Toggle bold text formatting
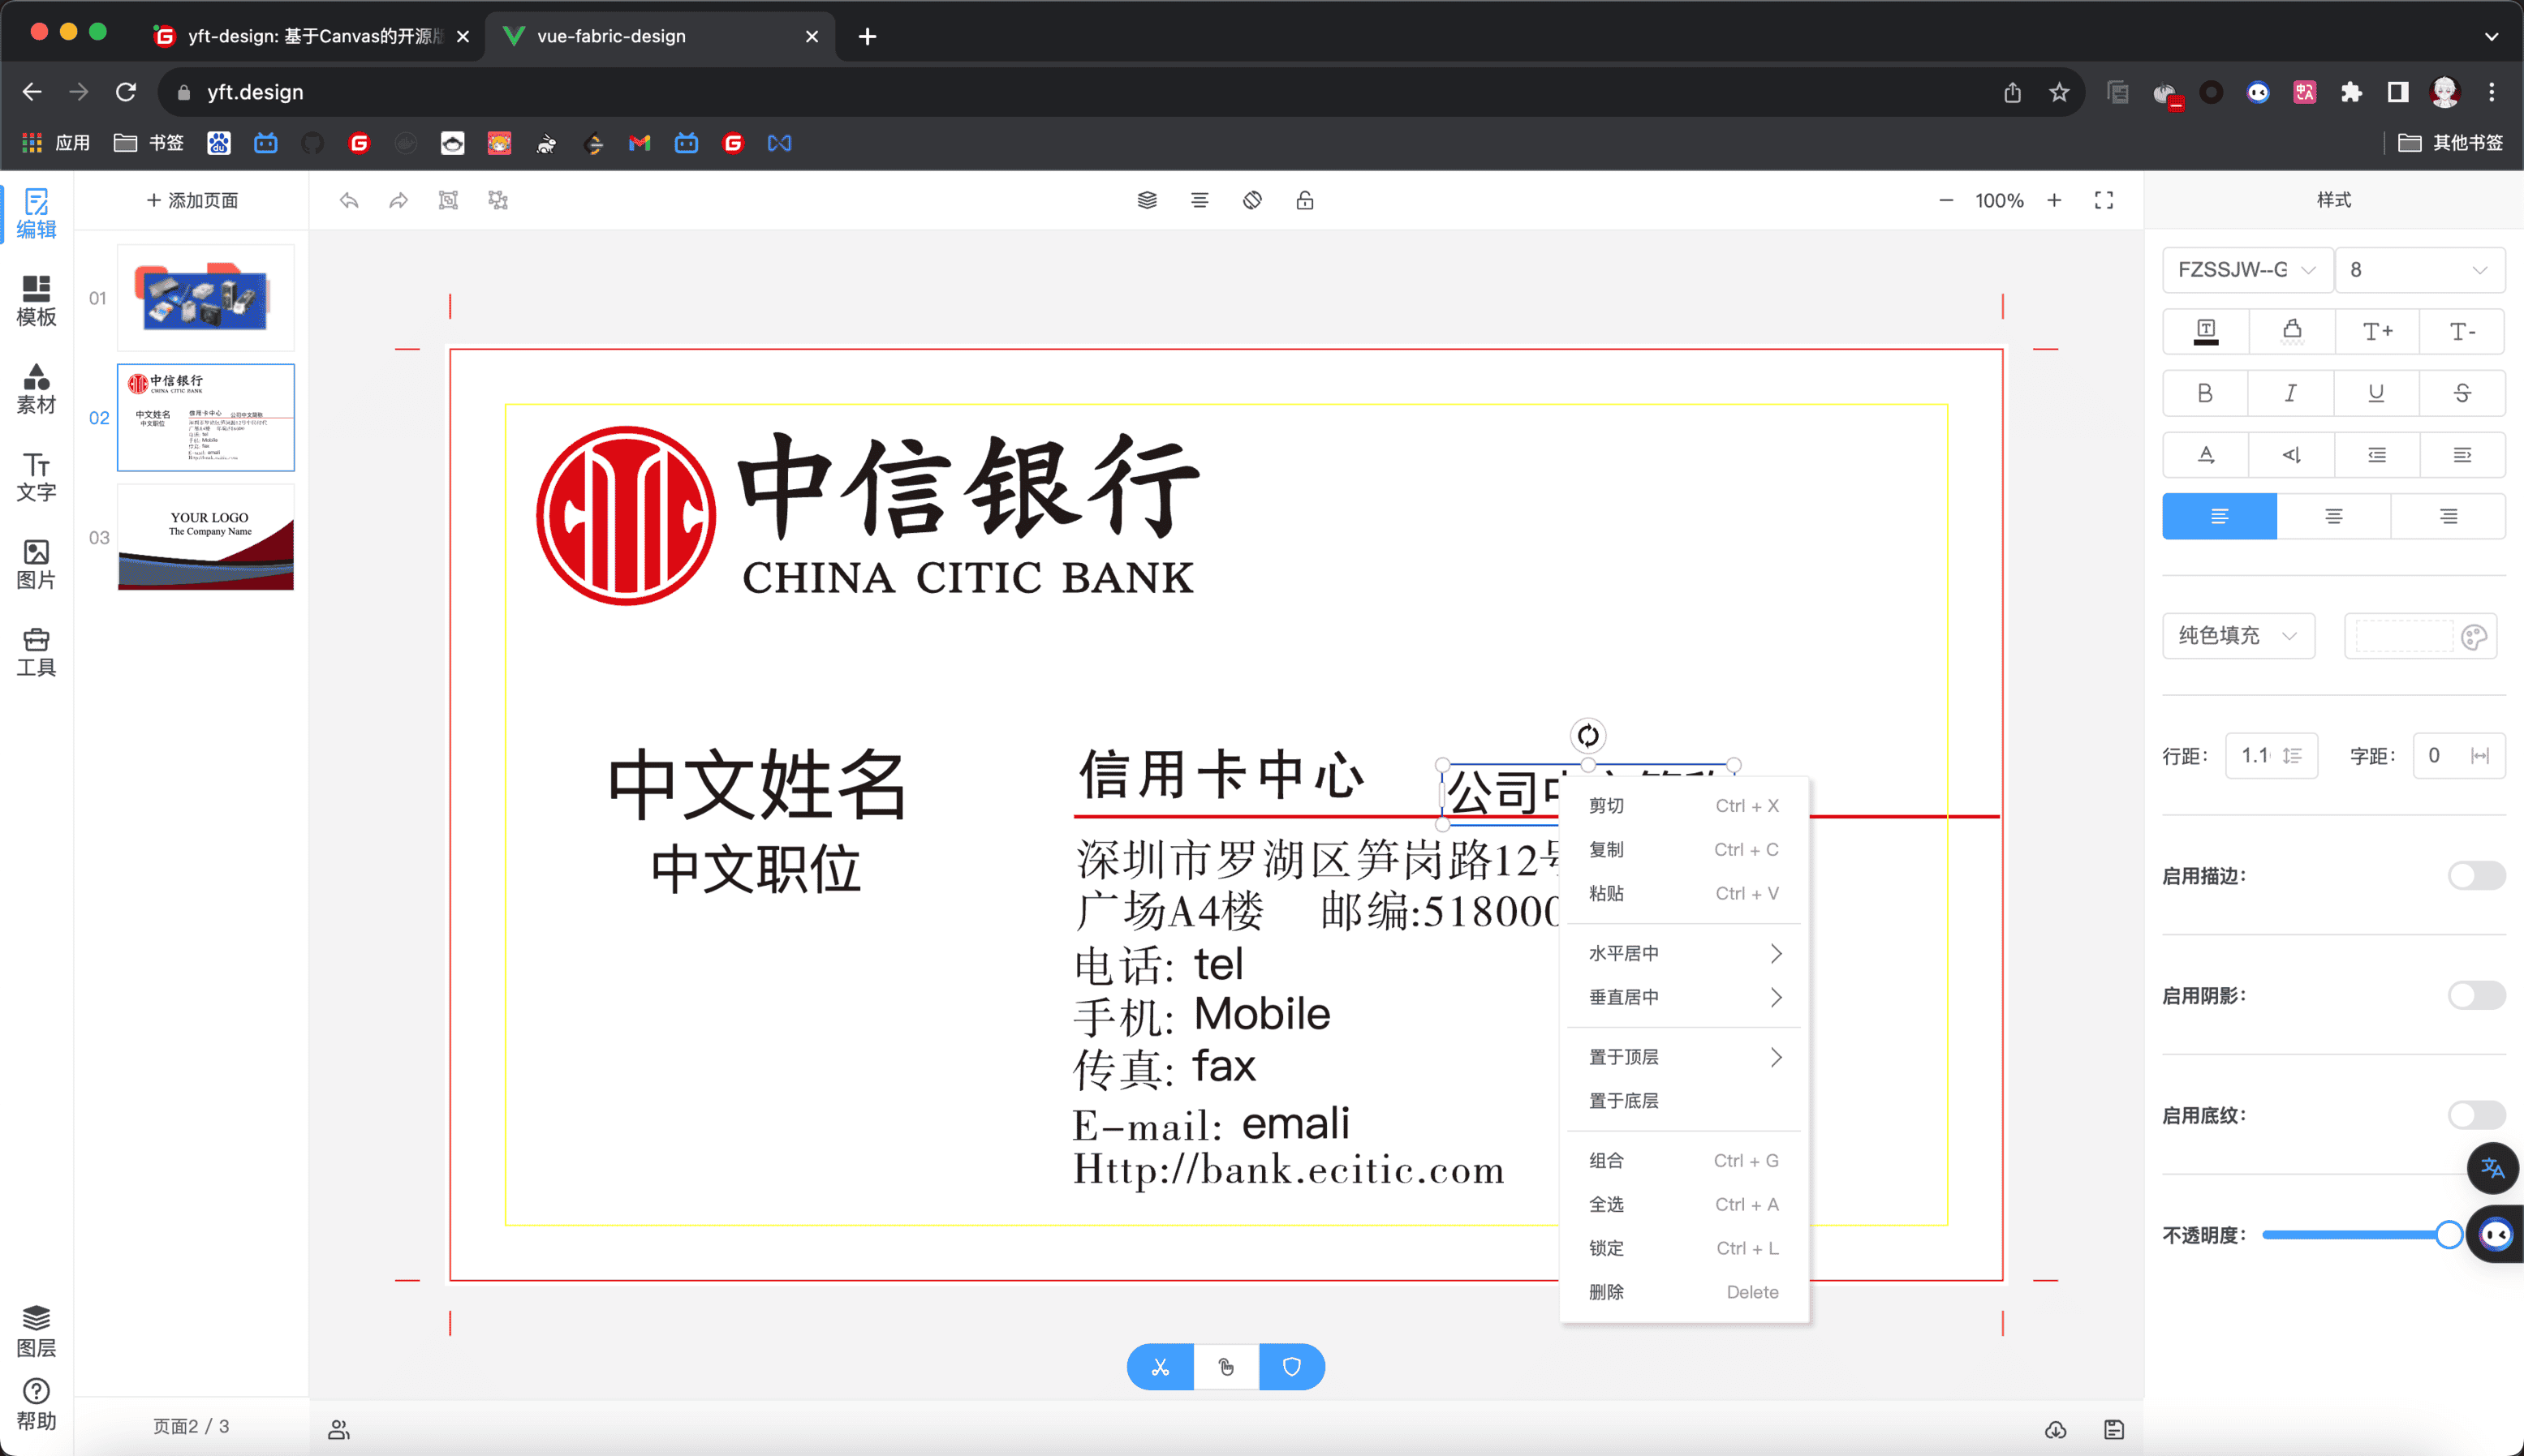 (x=2205, y=393)
